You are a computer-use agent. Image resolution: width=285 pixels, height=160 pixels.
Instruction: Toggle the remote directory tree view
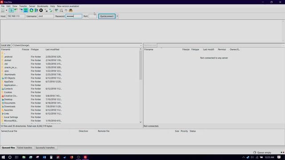coord(21,10)
